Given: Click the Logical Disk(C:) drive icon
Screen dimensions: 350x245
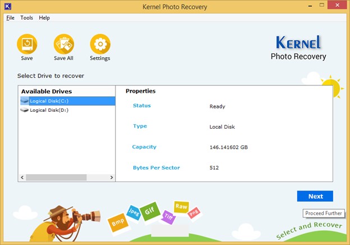Looking at the screenshot, I should click(25, 101).
